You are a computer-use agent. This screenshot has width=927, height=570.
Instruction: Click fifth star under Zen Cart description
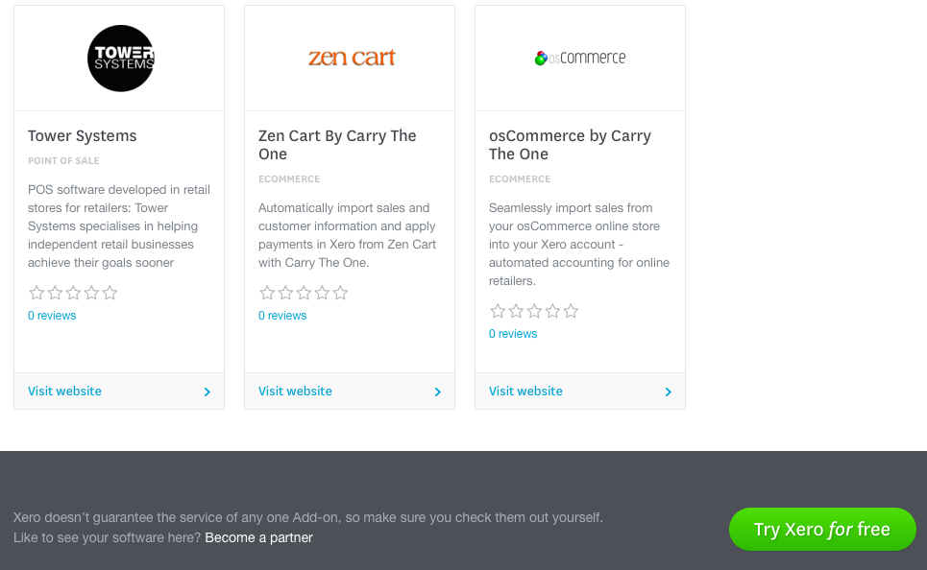click(x=340, y=293)
